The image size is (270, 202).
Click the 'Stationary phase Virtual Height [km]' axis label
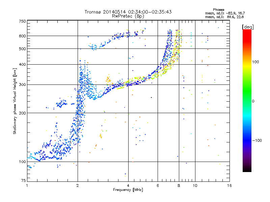point(15,101)
